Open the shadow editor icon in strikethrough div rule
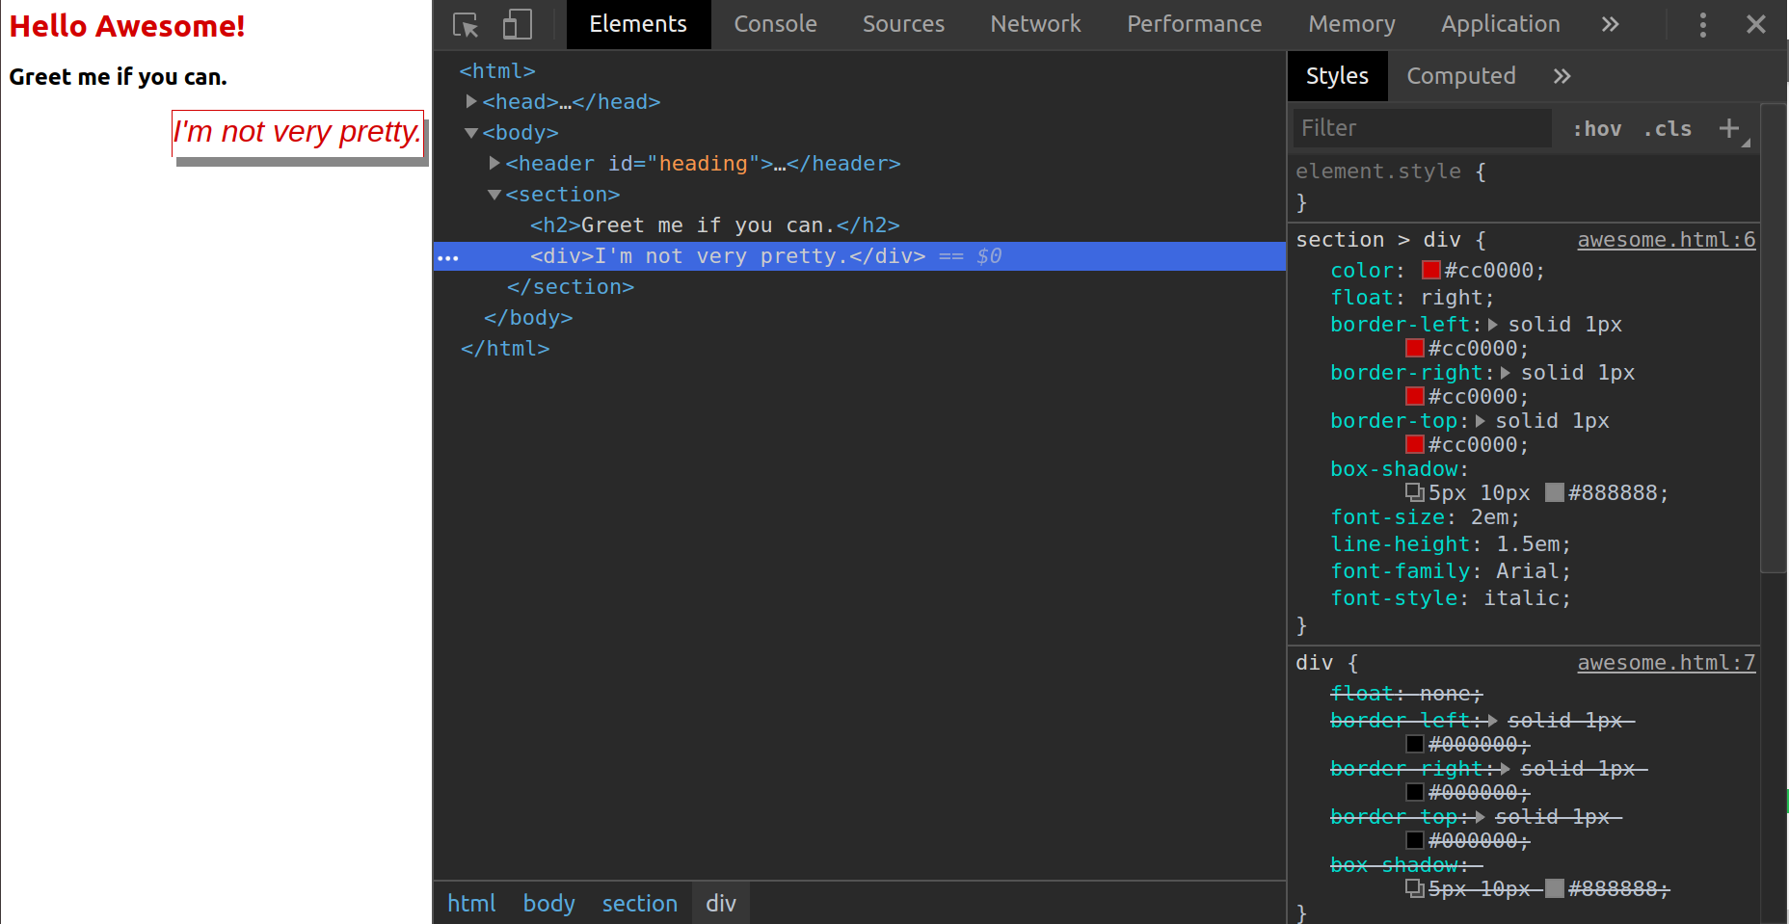The image size is (1789, 924). click(1415, 888)
